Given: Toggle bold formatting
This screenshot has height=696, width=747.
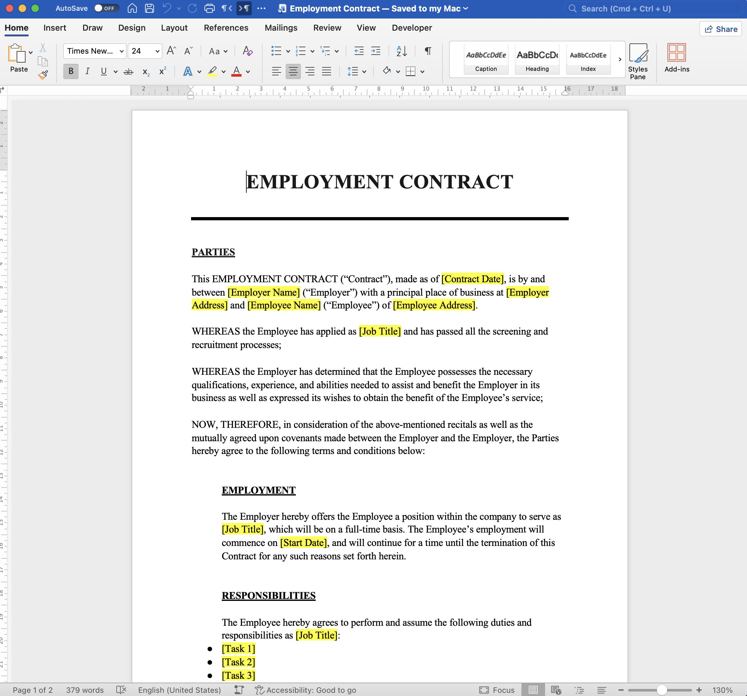Looking at the screenshot, I should coord(71,71).
